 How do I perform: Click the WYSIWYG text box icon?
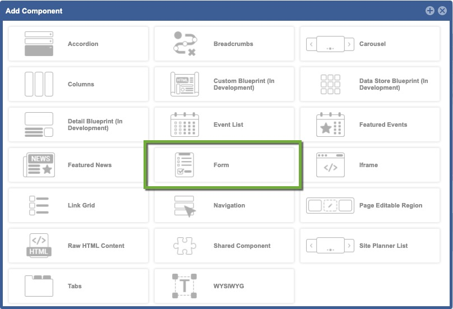coord(184,286)
